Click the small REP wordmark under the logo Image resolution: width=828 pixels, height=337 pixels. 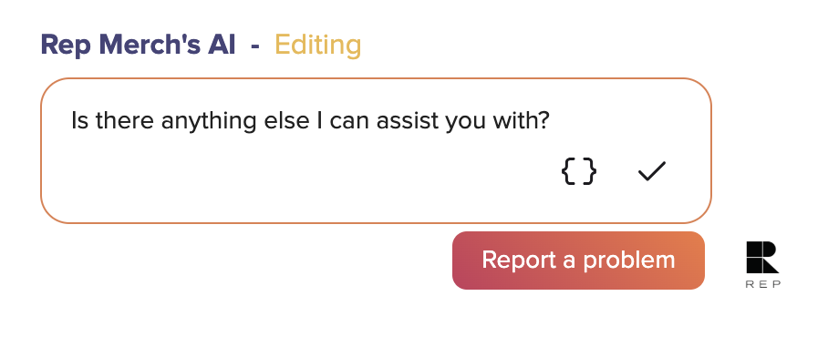click(x=763, y=284)
